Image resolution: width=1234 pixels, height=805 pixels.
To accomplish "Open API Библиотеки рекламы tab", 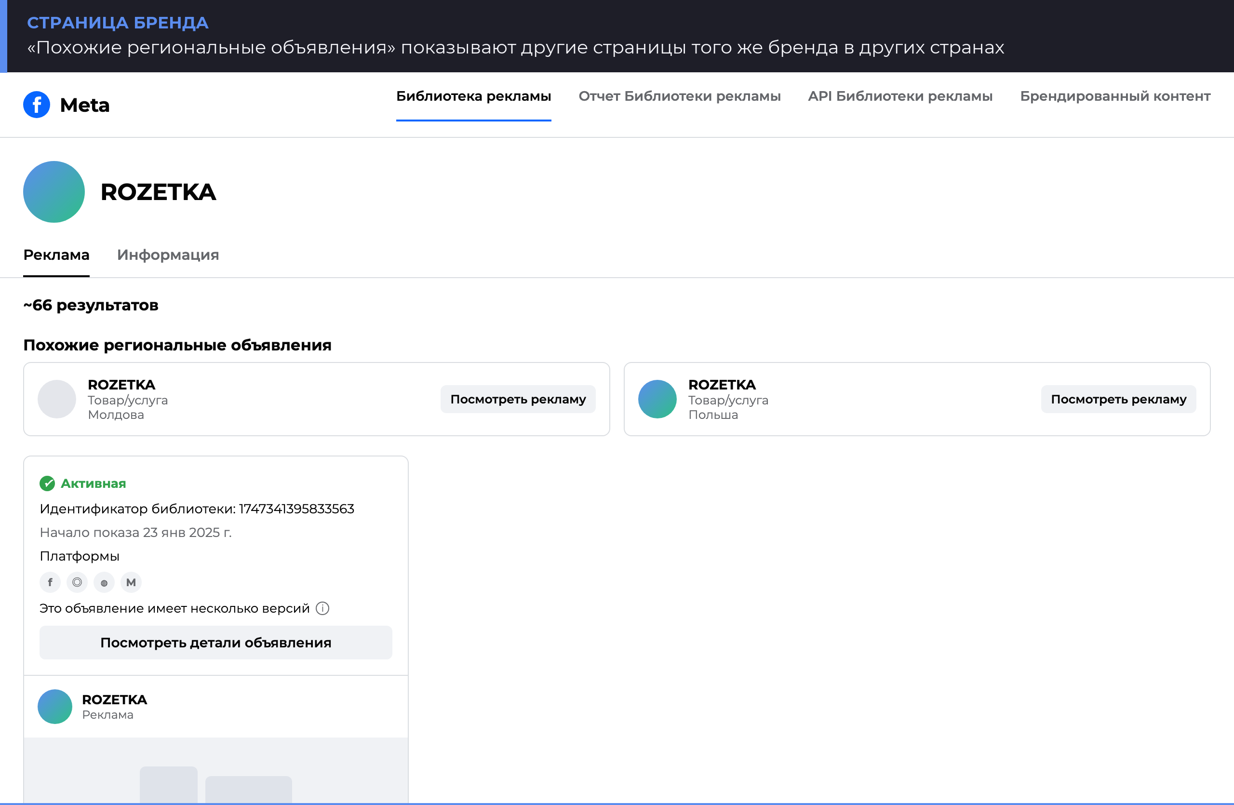I will (x=900, y=96).
